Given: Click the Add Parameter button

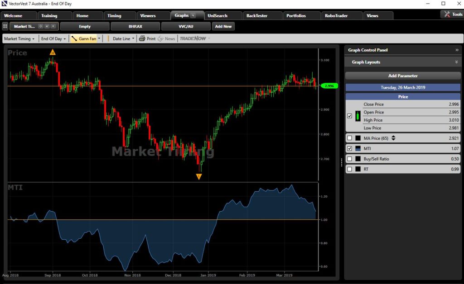Looking at the screenshot, I should pyautogui.click(x=403, y=75).
